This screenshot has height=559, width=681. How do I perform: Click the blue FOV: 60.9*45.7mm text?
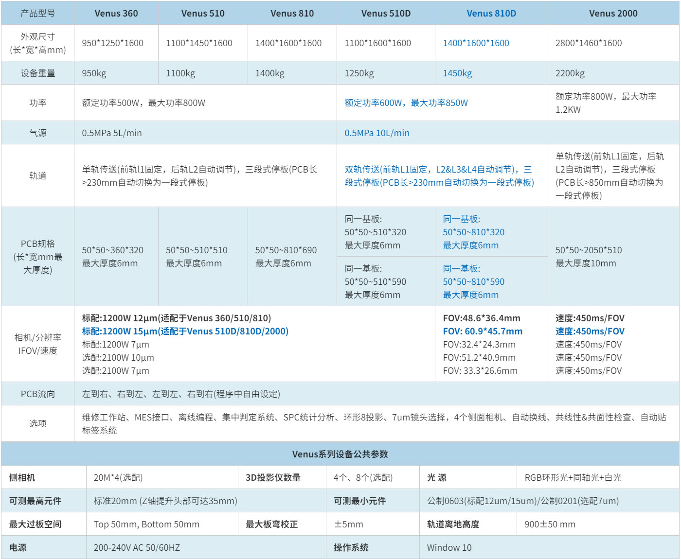(x=483, y=332)
